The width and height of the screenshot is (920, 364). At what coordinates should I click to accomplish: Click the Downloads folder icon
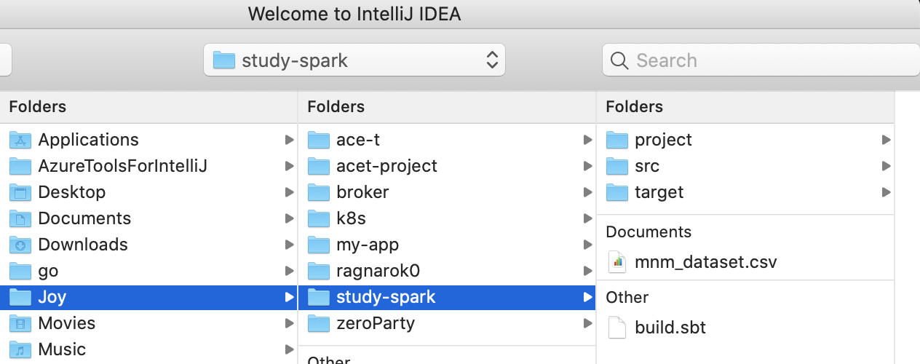pyautogui.click(x=20, y=245)
